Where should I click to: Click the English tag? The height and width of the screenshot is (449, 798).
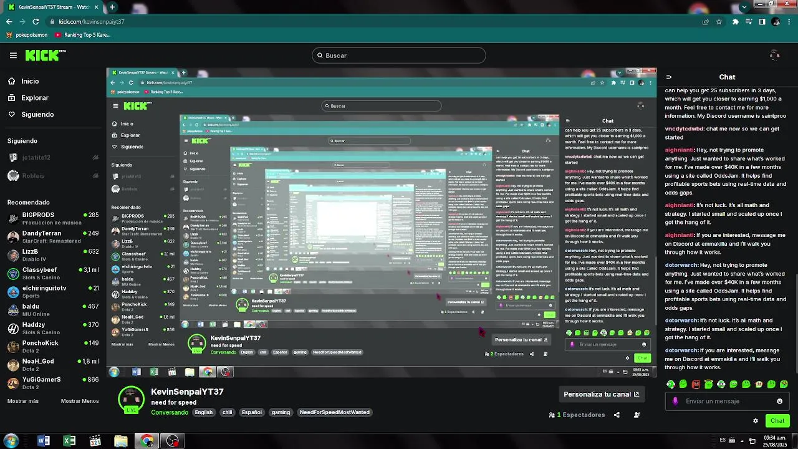(x=203, y=412)
